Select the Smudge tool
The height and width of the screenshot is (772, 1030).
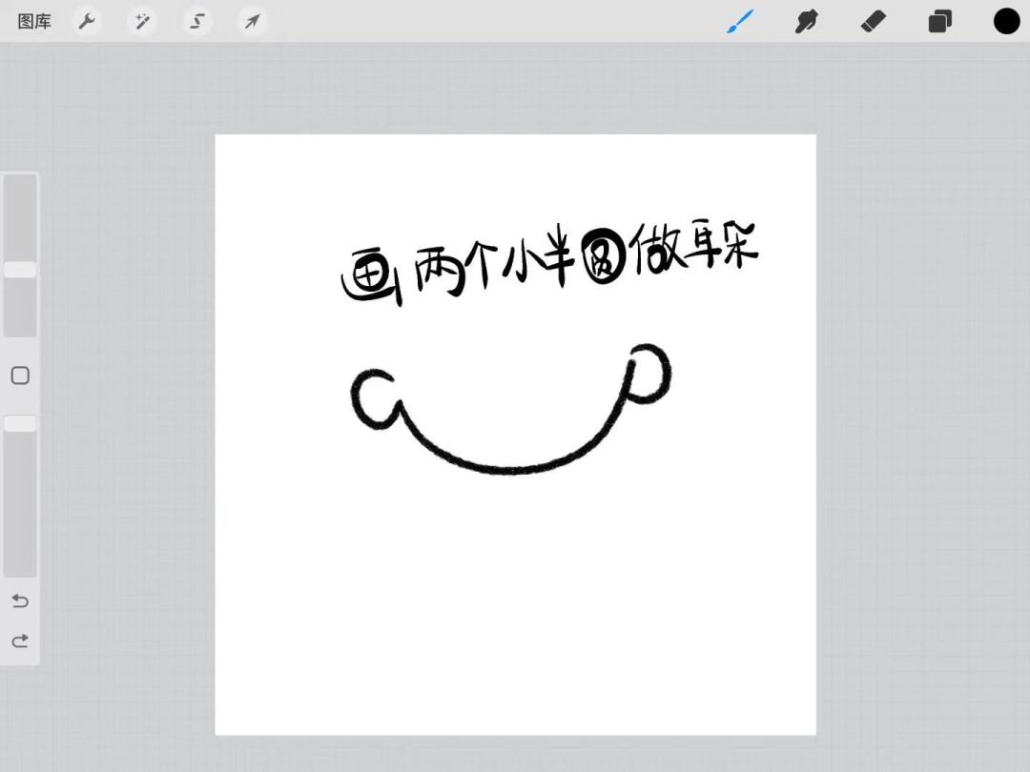pyautogui.click(x=807, y=21)
